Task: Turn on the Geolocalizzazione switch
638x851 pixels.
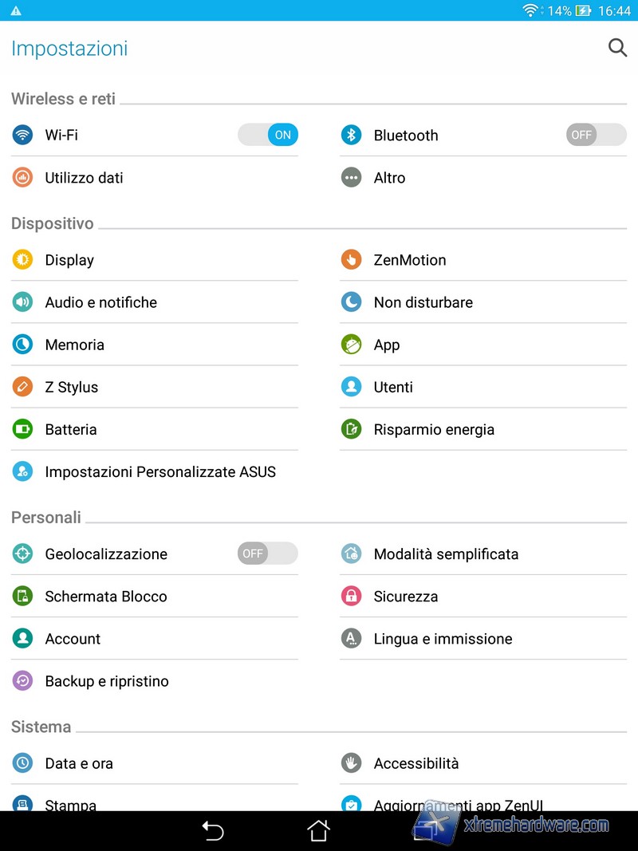Action: point(268,554)
